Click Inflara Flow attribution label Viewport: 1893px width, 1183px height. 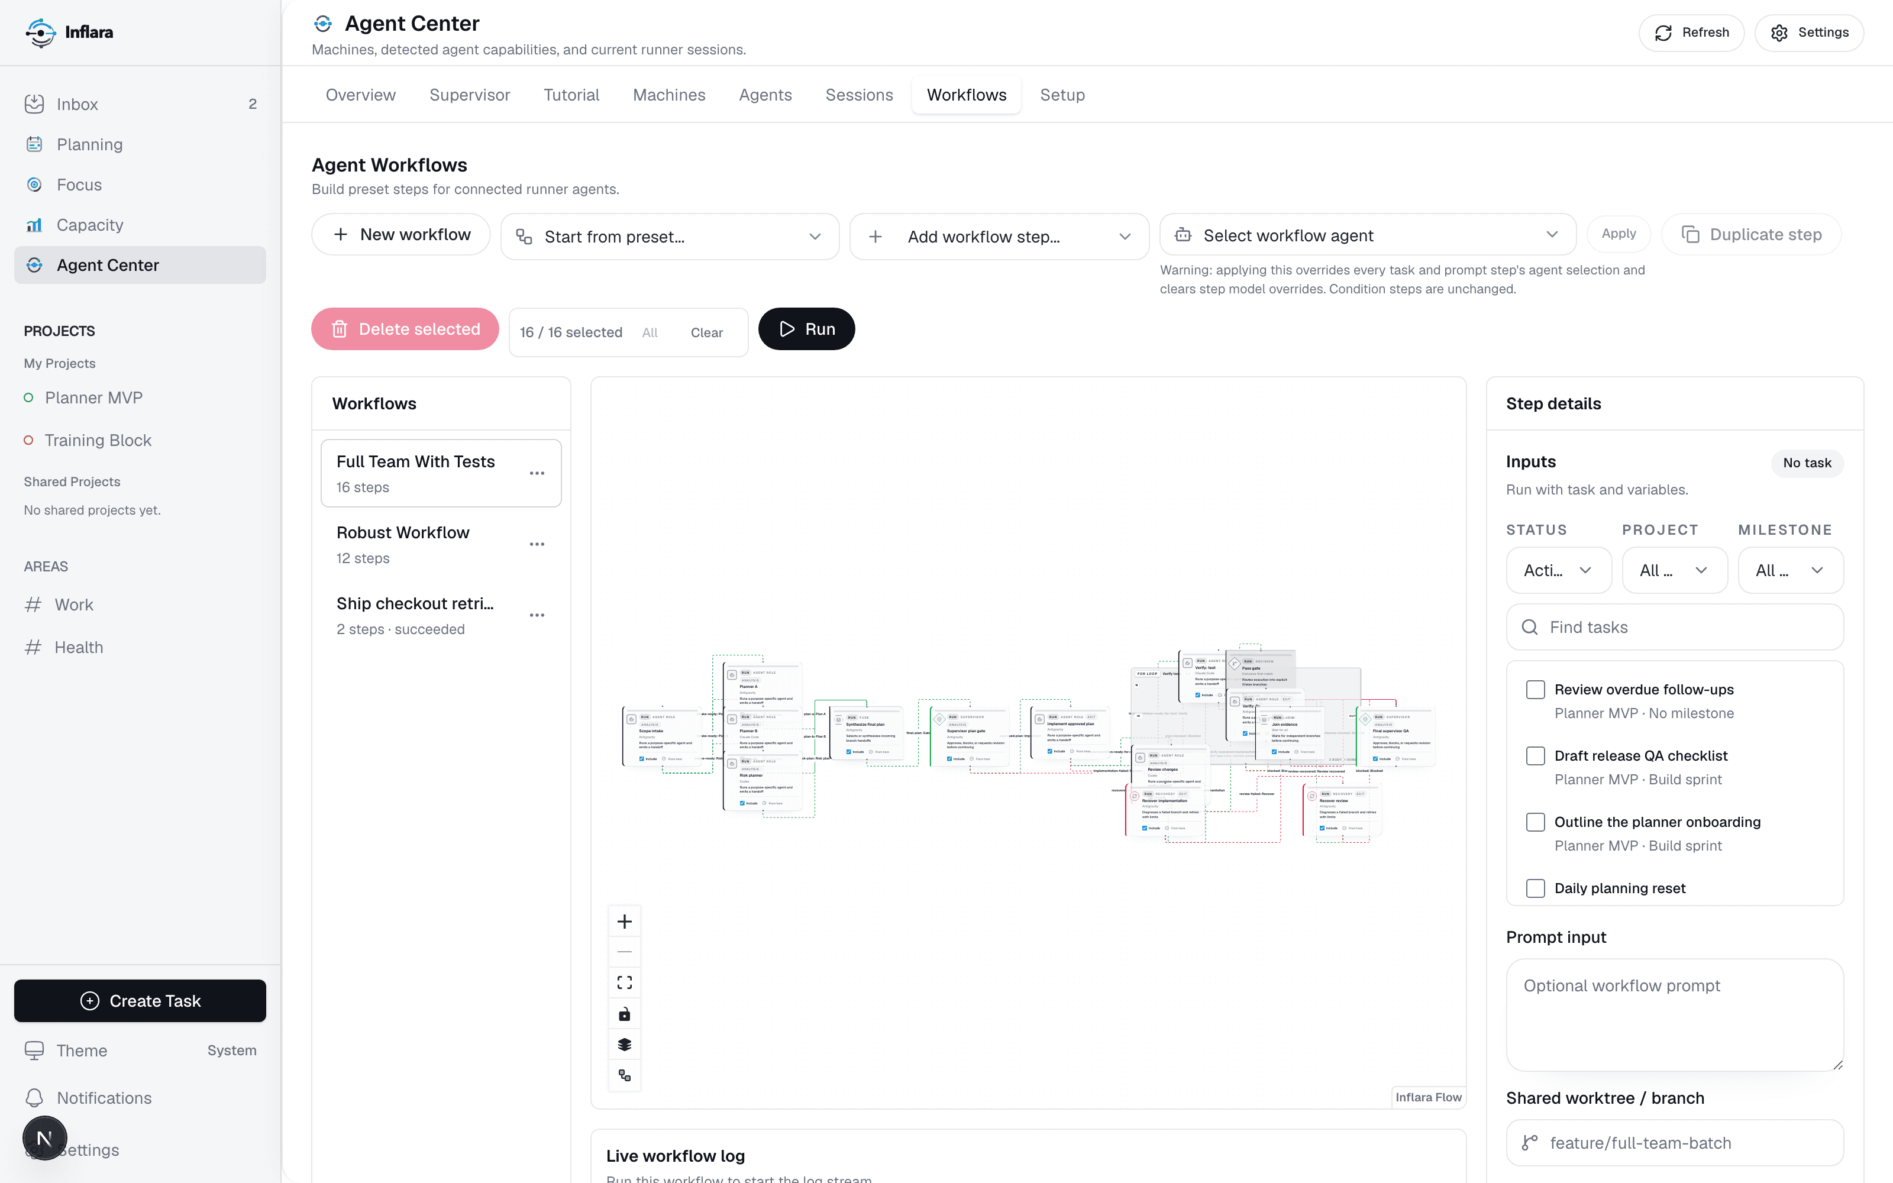[1429, 1097]
